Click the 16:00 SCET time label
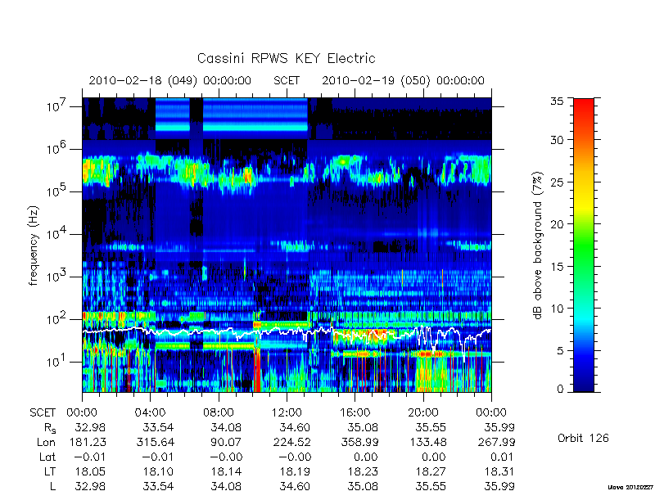 click(x=355, y=413)
